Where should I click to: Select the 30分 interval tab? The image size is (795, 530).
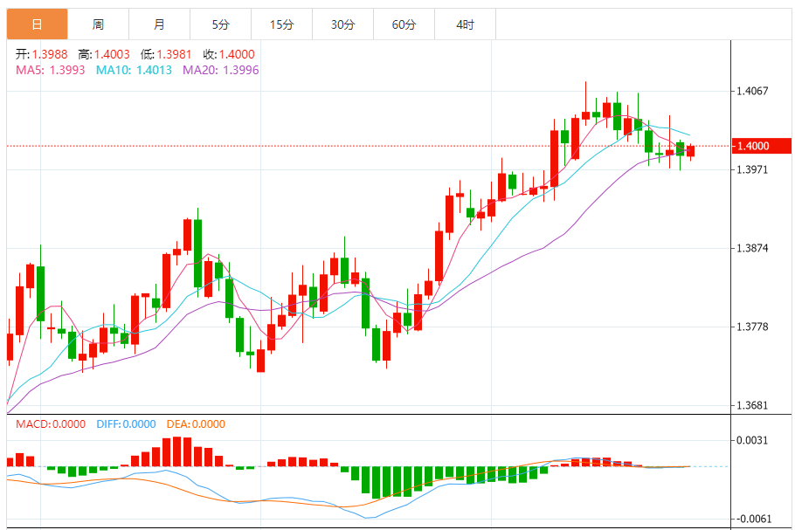click(342, 24)
